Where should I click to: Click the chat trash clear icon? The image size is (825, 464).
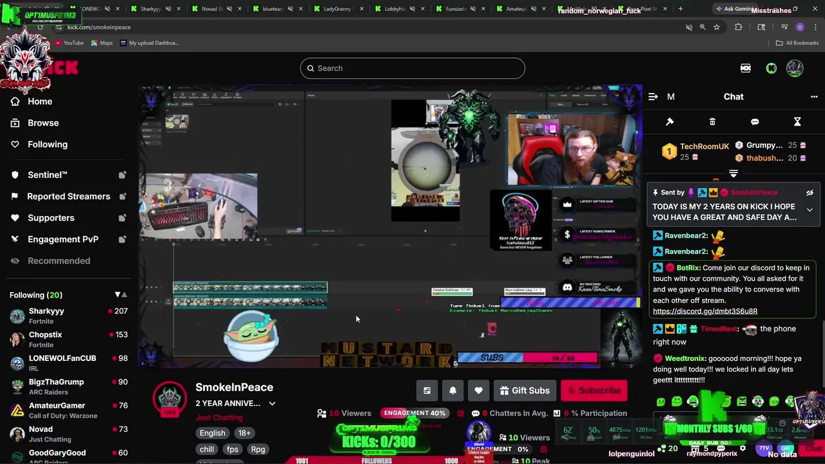point(712,122)
